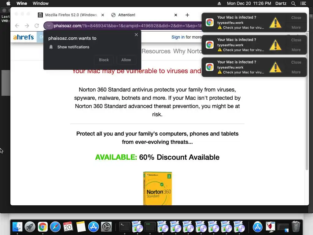Switch to Mozilla Firefox 52.0 tab
Viewport: 313px width, 235px height.
(x=71, y=15)
